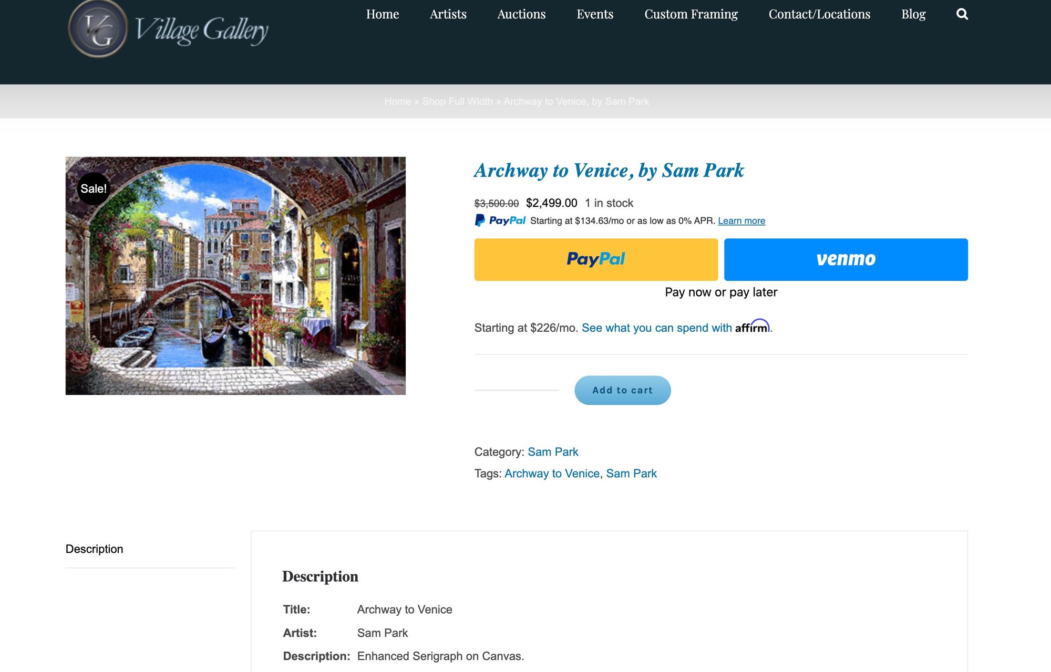Go to the Auctions page

(x=521, y=14)
